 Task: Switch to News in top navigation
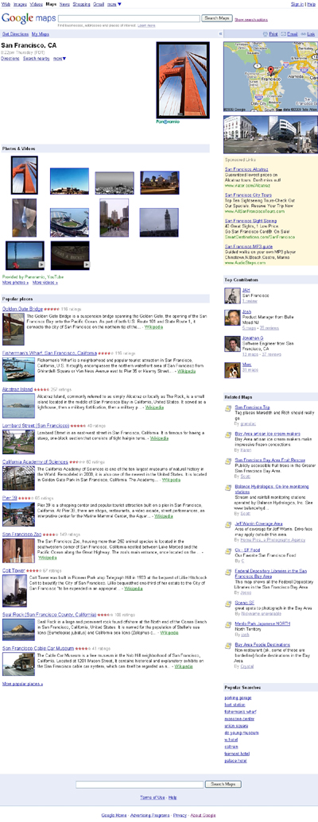click(64, 4)
